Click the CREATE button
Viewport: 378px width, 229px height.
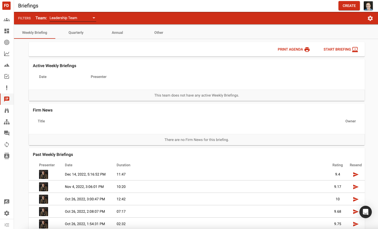click(x=349, y=6)
